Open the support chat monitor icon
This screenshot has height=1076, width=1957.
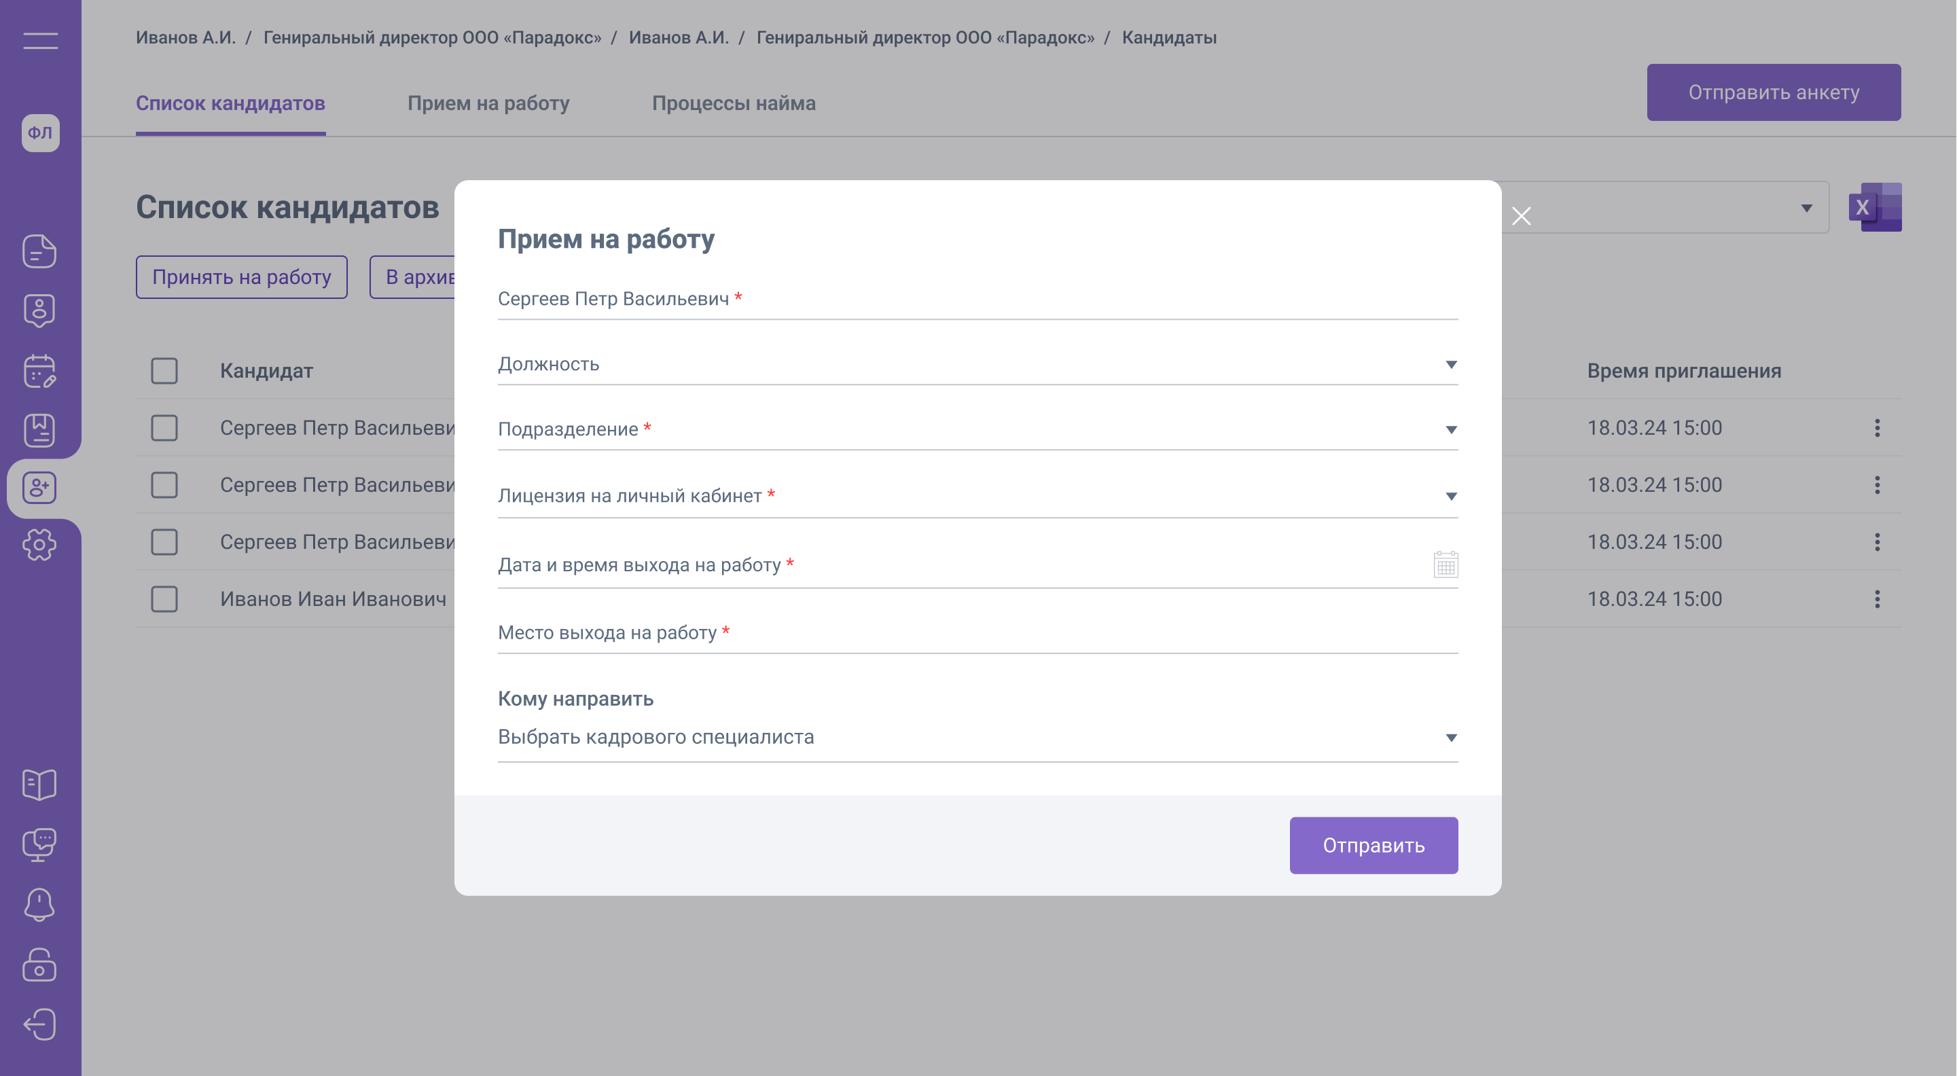pyautogui.click(x=39, y=844)
